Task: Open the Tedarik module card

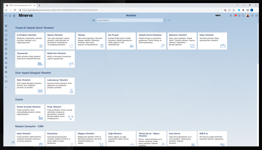Action: [91, 41]
